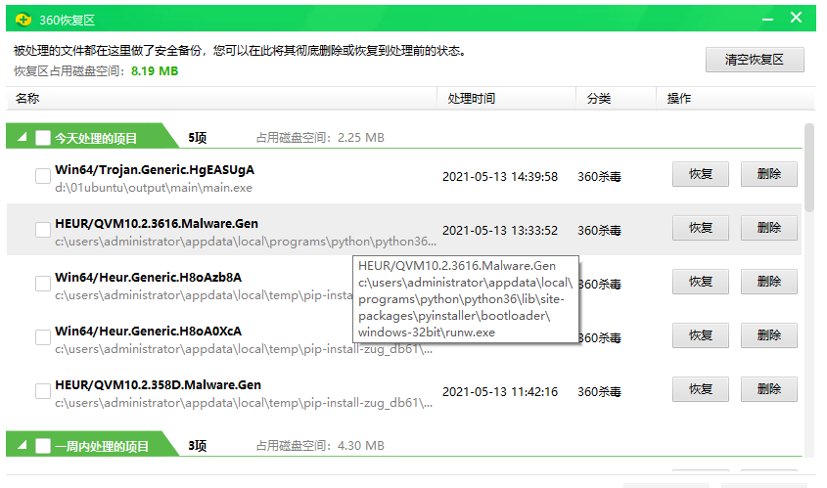Image resolution: width=827 pixels, height=488 pixels.
Task: Restore the HEUR/QVM10.2.3616.Malware.Gen file
Action: (700, 229)
